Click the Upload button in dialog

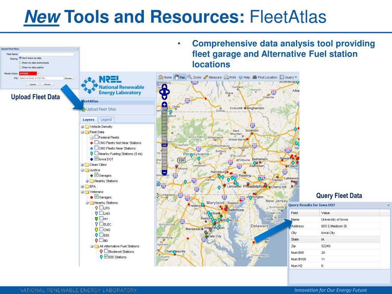(x=33, y=84)
